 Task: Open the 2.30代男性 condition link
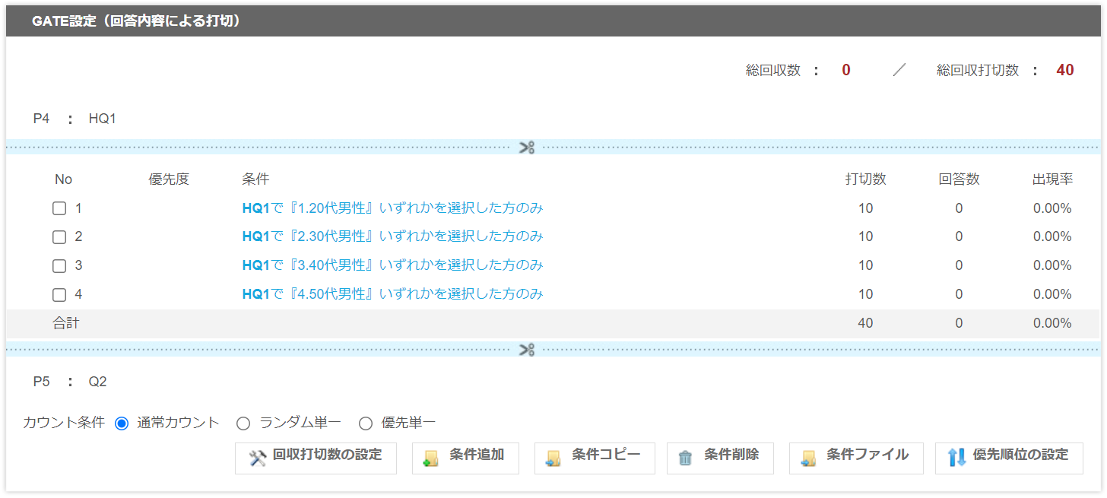[392, 237]
